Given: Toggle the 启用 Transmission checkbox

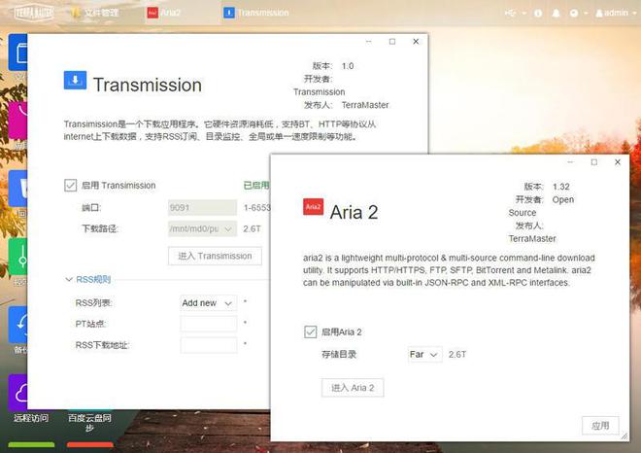Looking at the screenshot, I should [x=70, y=186].
